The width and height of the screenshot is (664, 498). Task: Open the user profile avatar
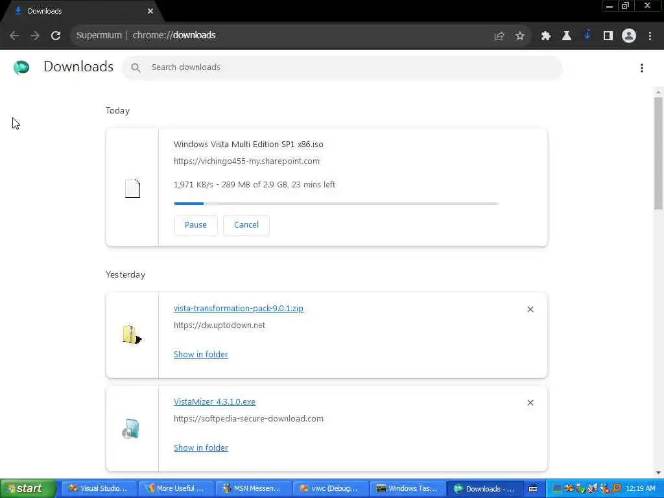pos(629,36)
